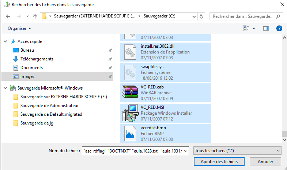
Task: Select 'Sauvegarder (EXTERNE HARDE SCFIJF E' breadcrumb
Action: (x=95, y=16)
